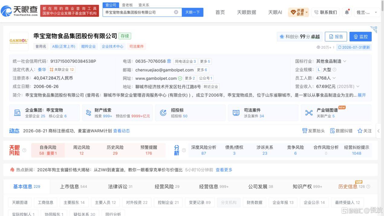Click the 联系我们 button
This screenshot has width=384, height=216.
coord(325,12)
